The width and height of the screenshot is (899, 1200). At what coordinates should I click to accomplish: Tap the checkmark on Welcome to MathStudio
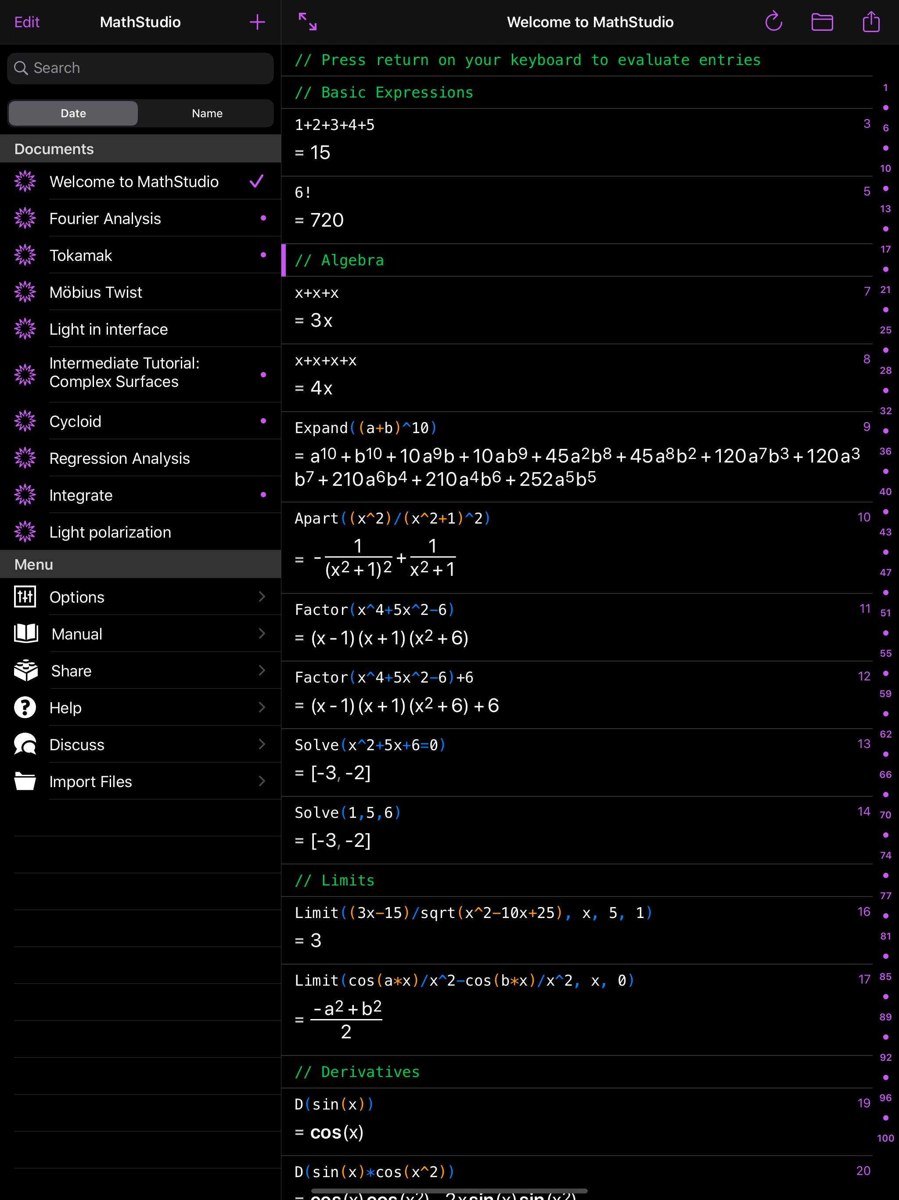click(x=256, y=182)
